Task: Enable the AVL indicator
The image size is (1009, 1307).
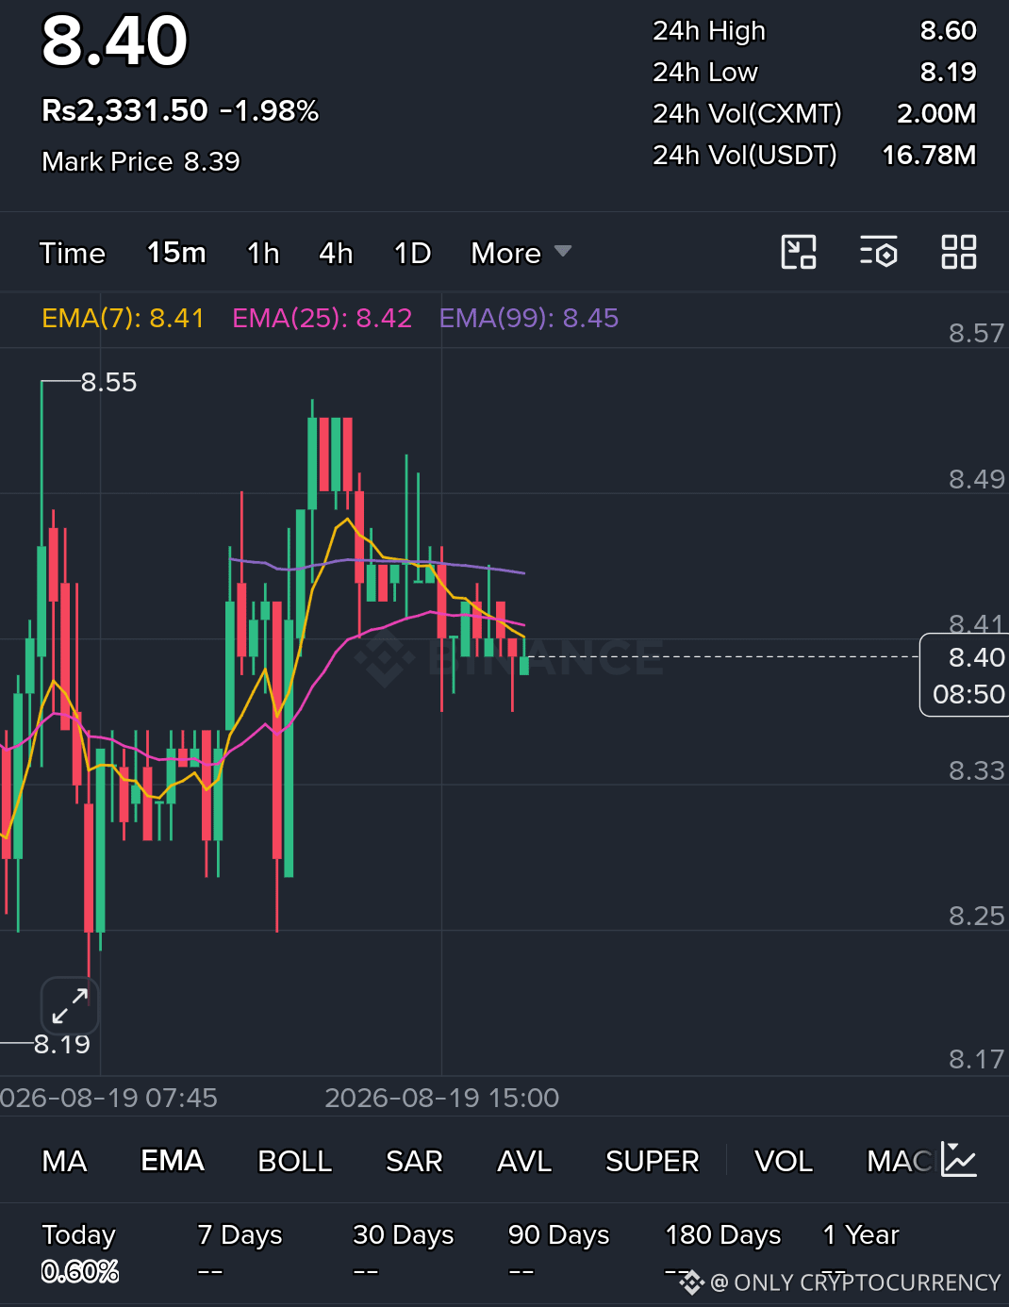Action: click(524, 1161)
